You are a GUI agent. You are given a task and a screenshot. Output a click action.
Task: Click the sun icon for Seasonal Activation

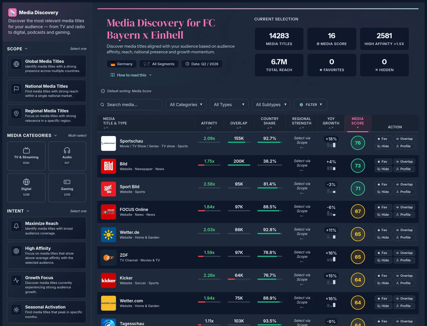16,310
